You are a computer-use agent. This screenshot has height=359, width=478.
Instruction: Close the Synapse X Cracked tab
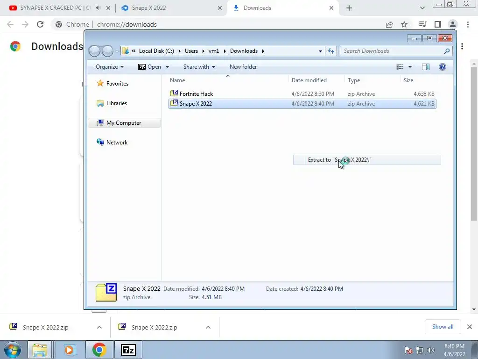(x=108, y=8)
